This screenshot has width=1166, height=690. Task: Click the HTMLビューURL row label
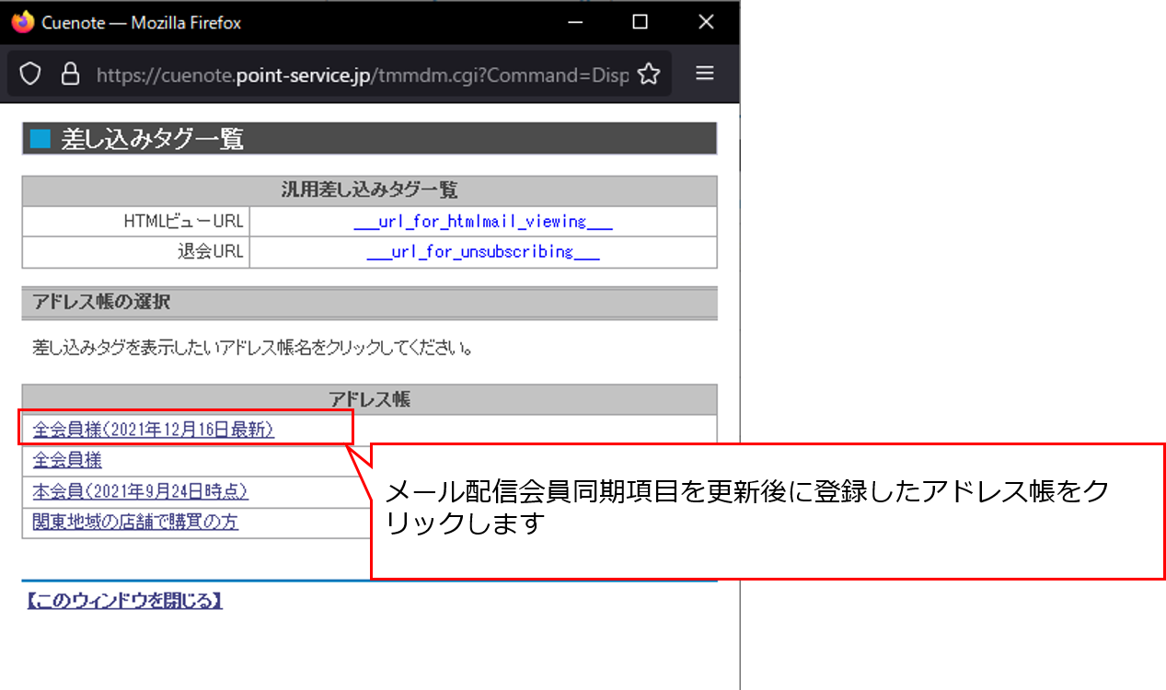(x=183, y=222)
